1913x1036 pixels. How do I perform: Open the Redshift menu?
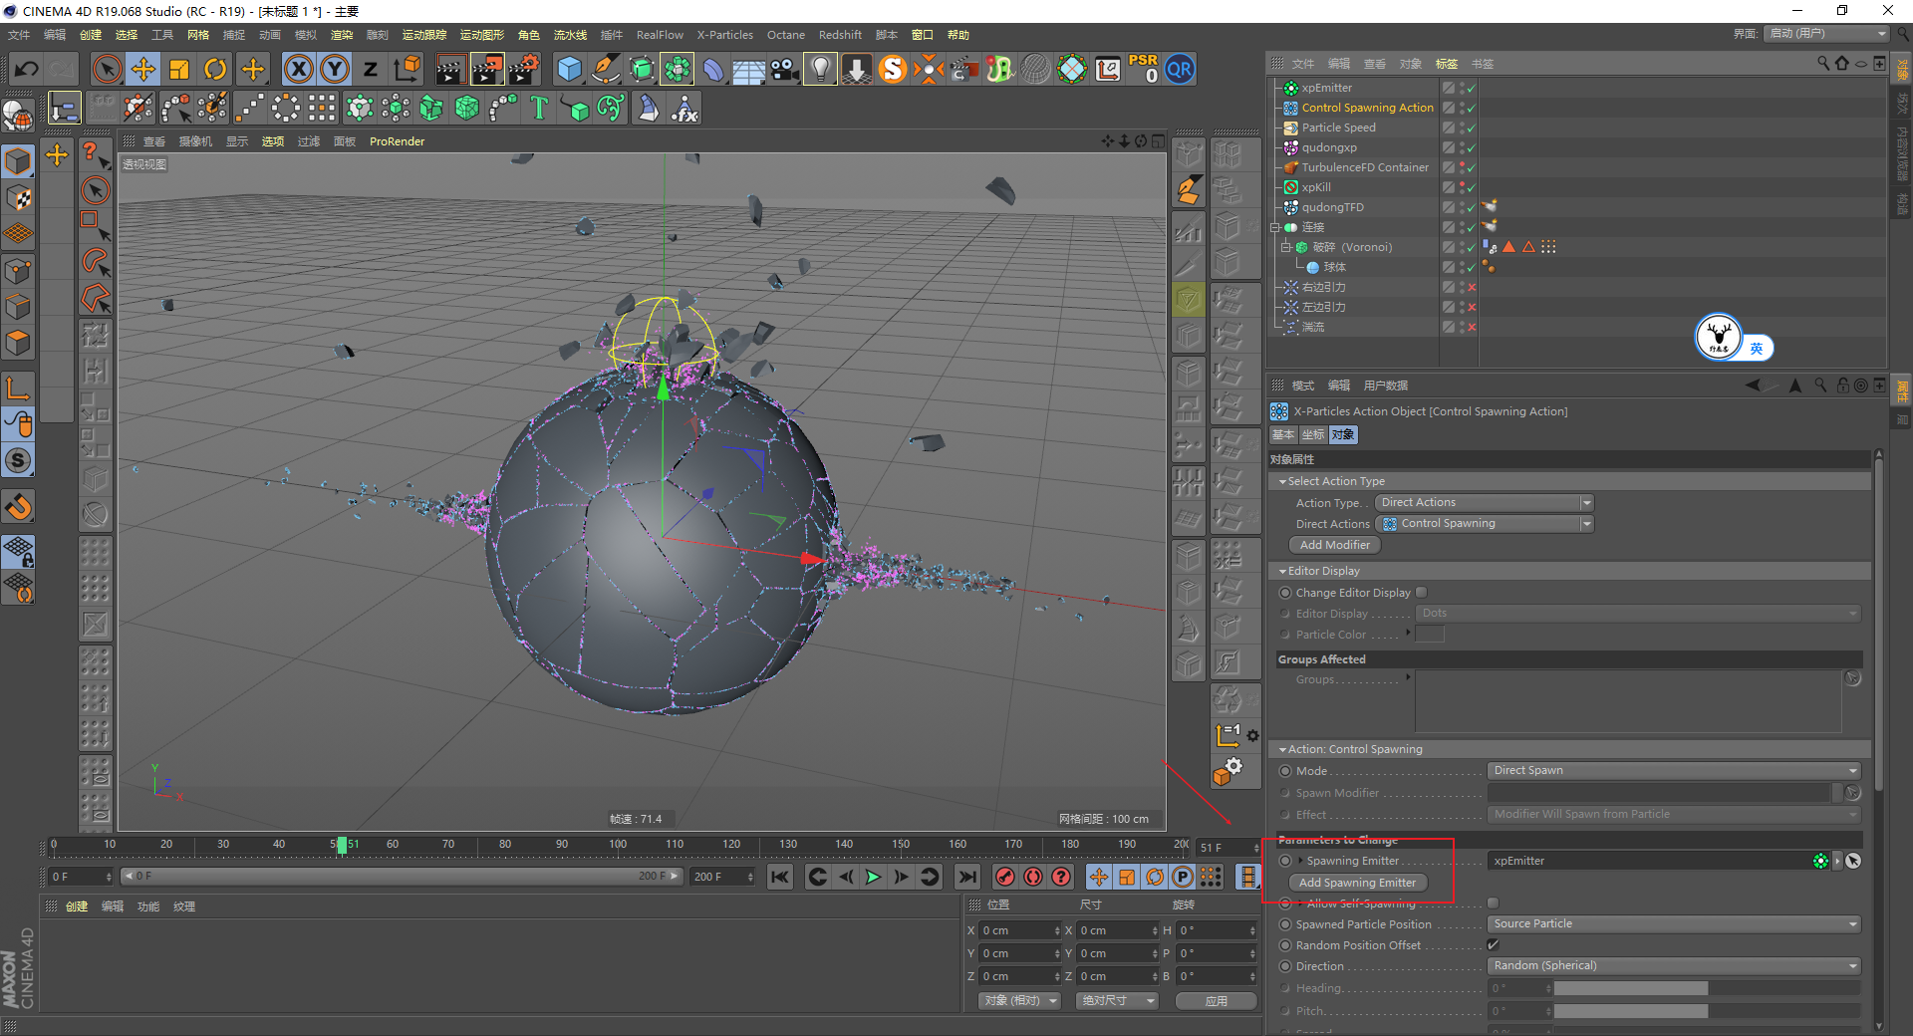point(840,35)
